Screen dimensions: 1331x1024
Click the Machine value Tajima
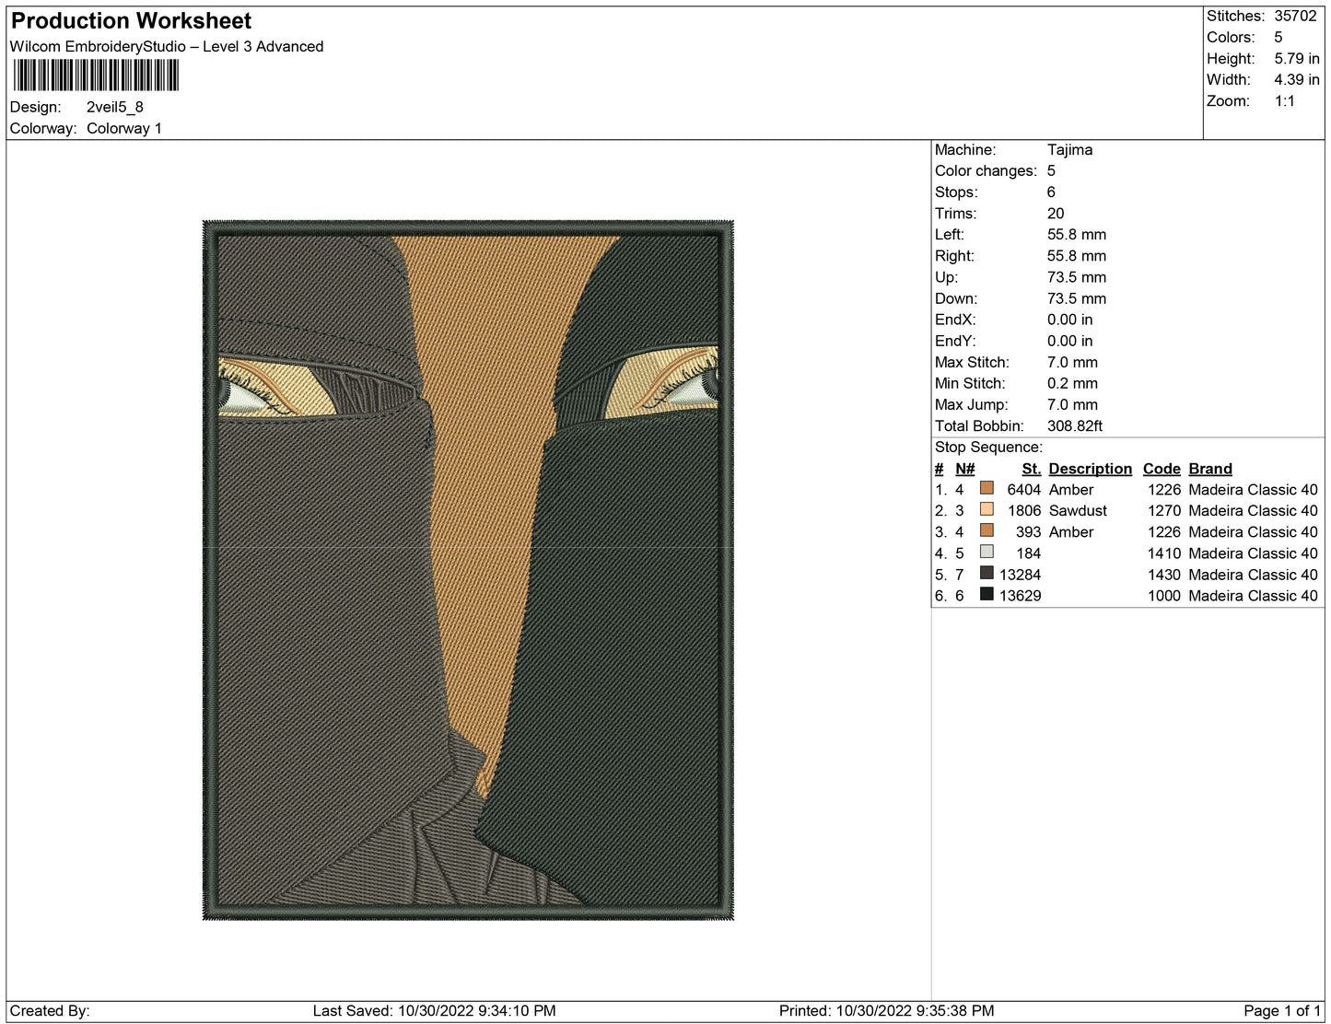1069,149
